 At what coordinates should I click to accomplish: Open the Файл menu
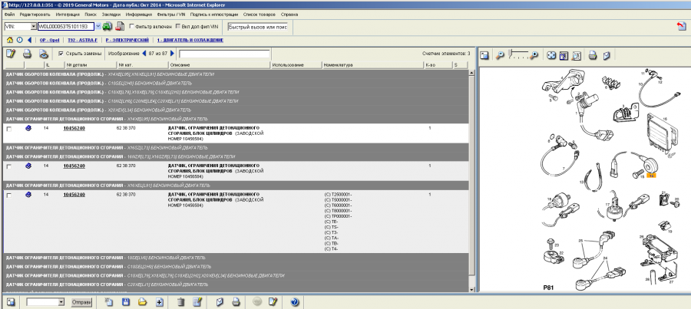click(9, 15)
